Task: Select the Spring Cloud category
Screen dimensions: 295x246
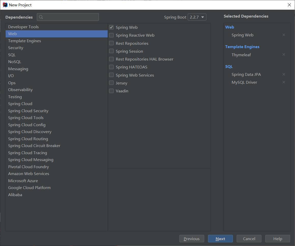Action: 57,104
